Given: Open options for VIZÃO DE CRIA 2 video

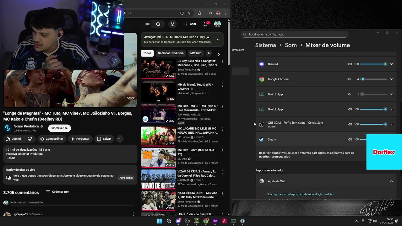Looking at the screenshot, I should click(x=222, y=172).
